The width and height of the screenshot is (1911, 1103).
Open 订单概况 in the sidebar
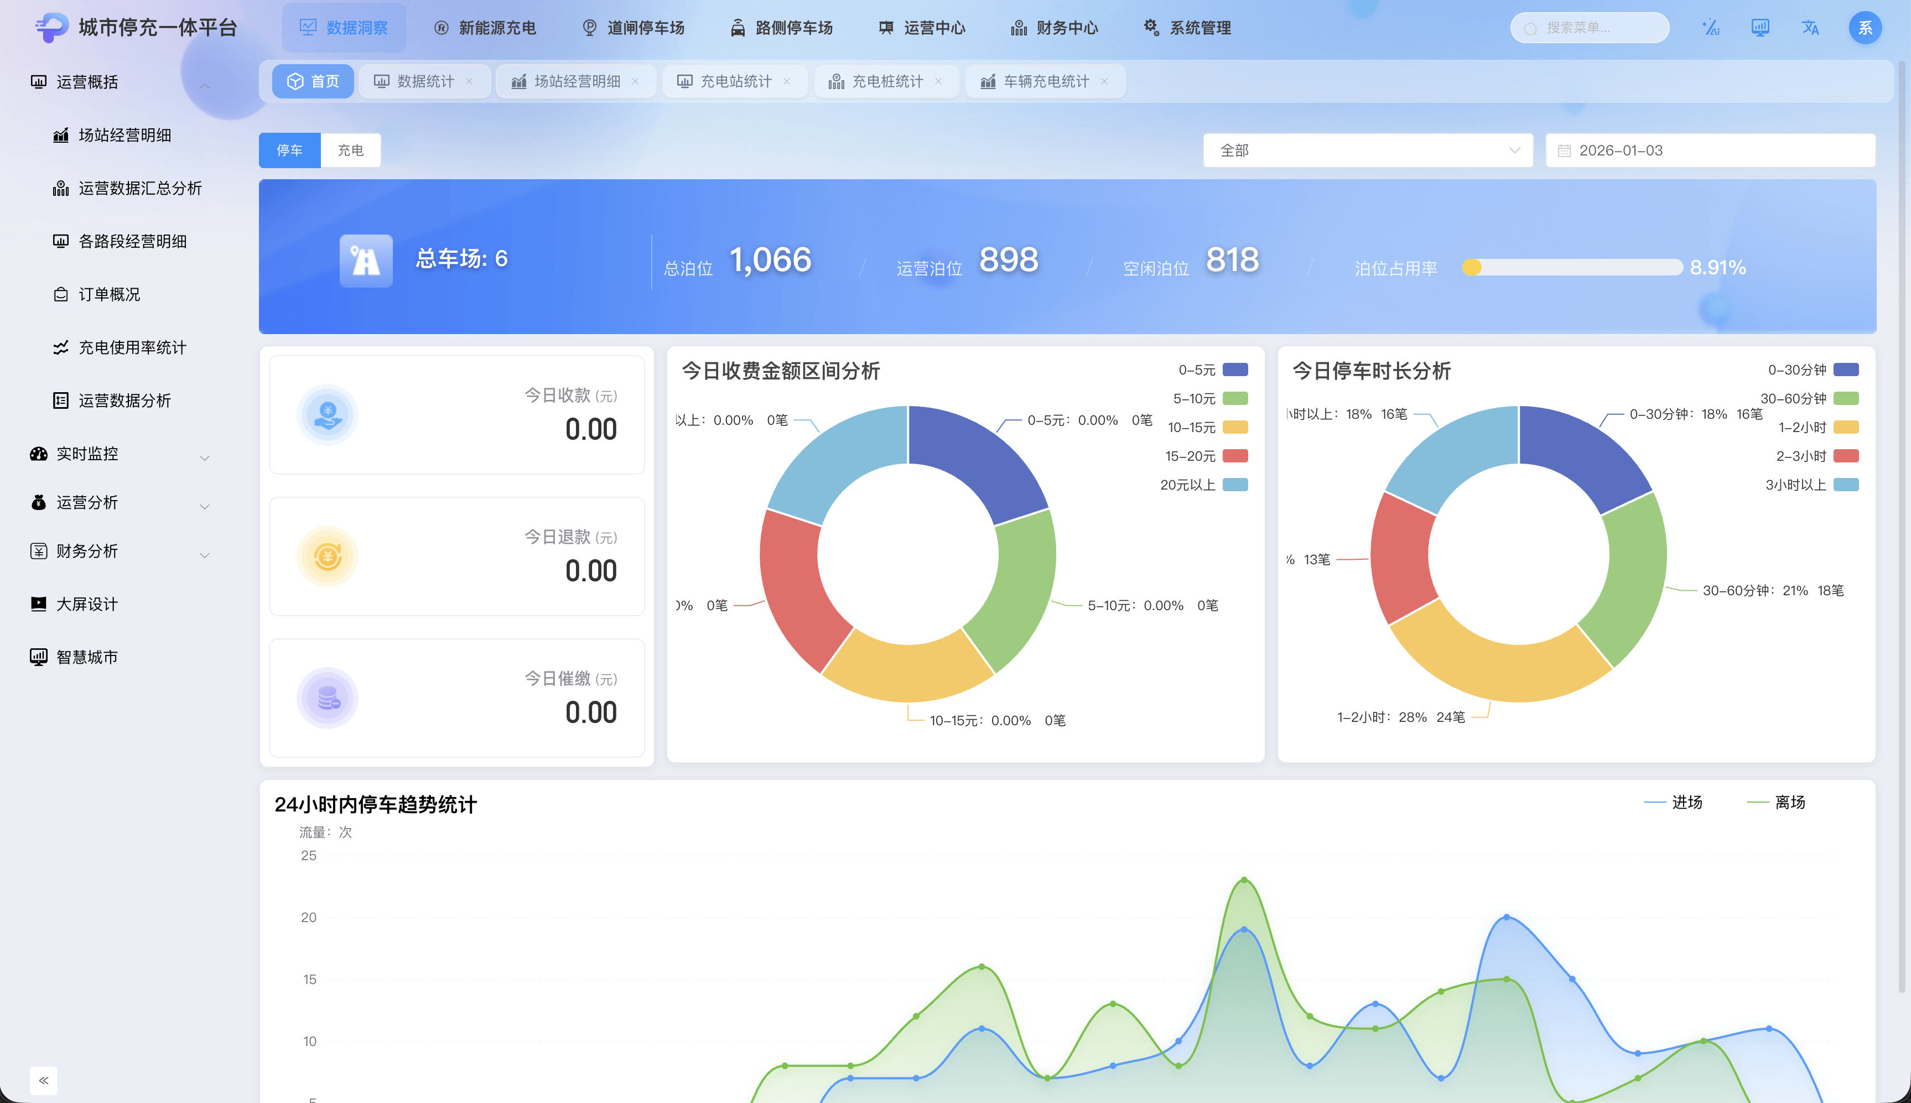pyautogui.click(x=110, y=295)
